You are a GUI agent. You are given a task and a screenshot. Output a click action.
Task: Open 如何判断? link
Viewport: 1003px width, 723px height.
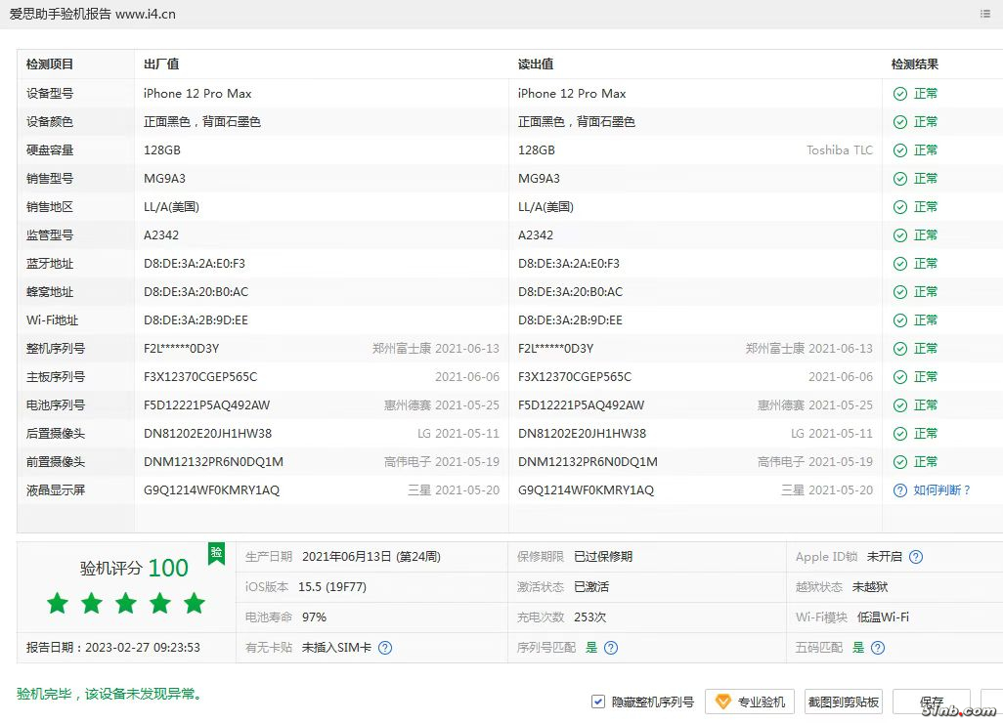(941, 490)
